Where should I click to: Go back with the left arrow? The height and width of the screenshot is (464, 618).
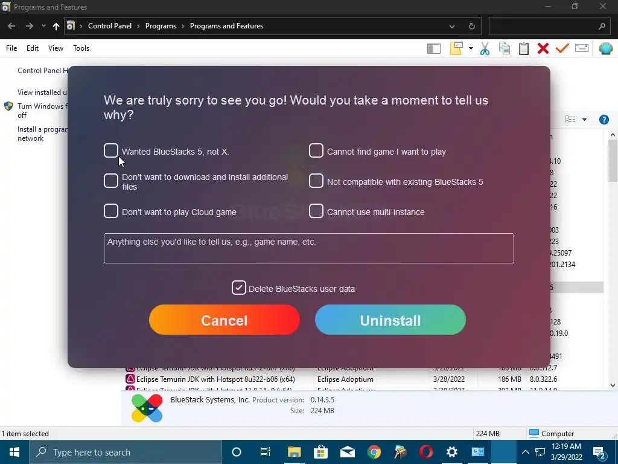click(x=11, y=26)
